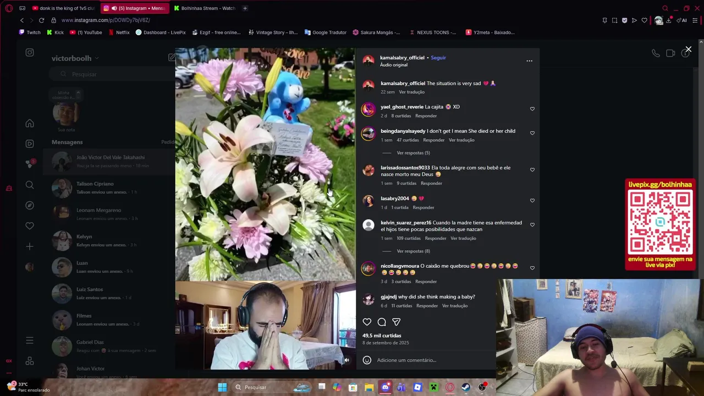Screen dimensions: 704x396
Task: Expand 'Ver respostas (8)' replies
Action: click(413, 251)
